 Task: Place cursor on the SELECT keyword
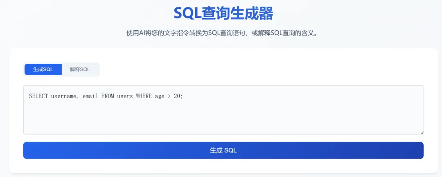(x=38, y=96)
